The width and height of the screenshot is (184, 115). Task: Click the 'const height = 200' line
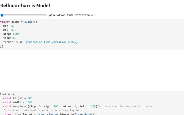[18, 98]
